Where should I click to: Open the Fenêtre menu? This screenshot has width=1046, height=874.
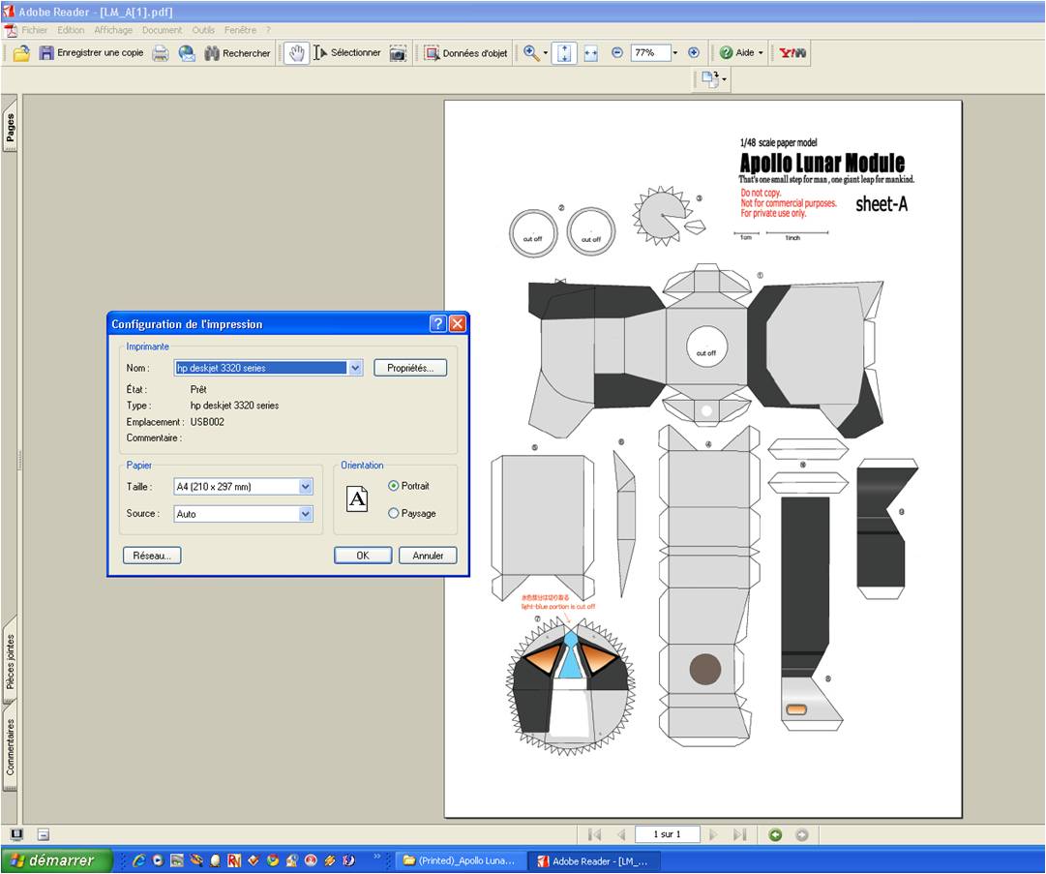[240, 30]
